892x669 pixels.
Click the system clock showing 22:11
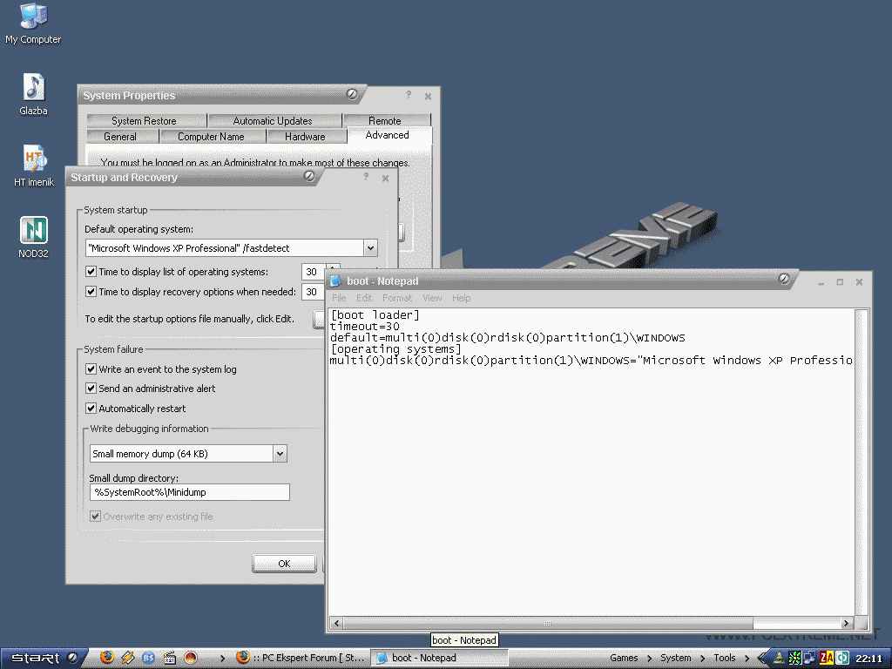[x=868, y=659]
